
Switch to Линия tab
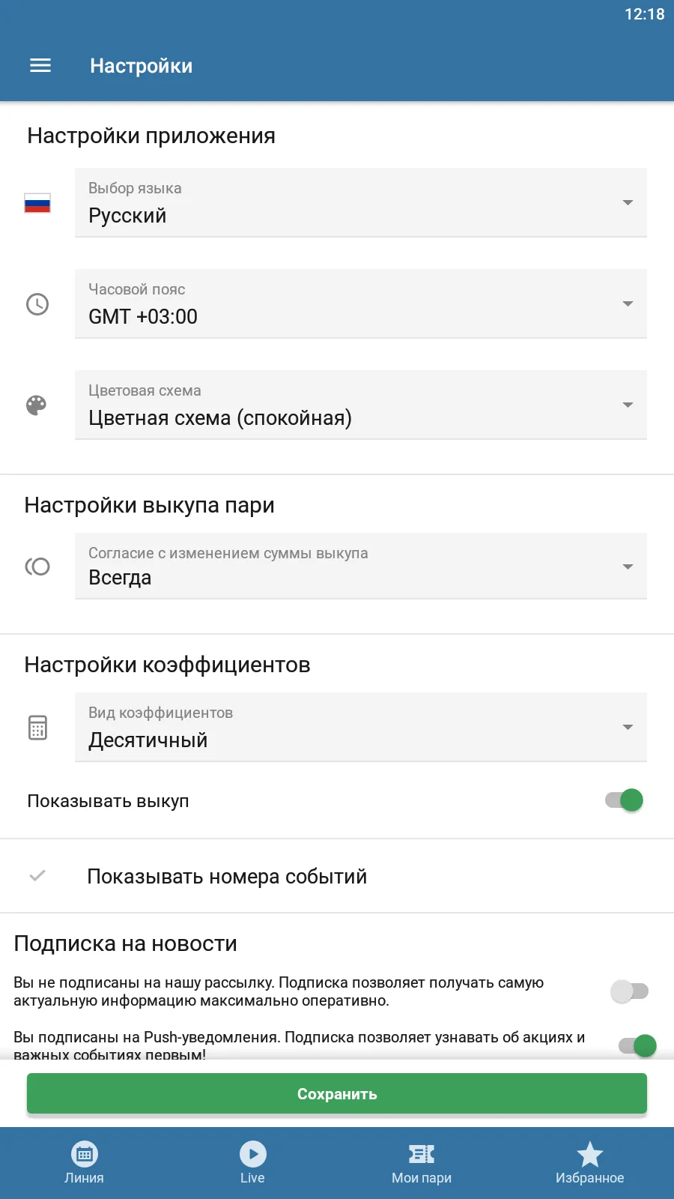tap(84, 1163)
